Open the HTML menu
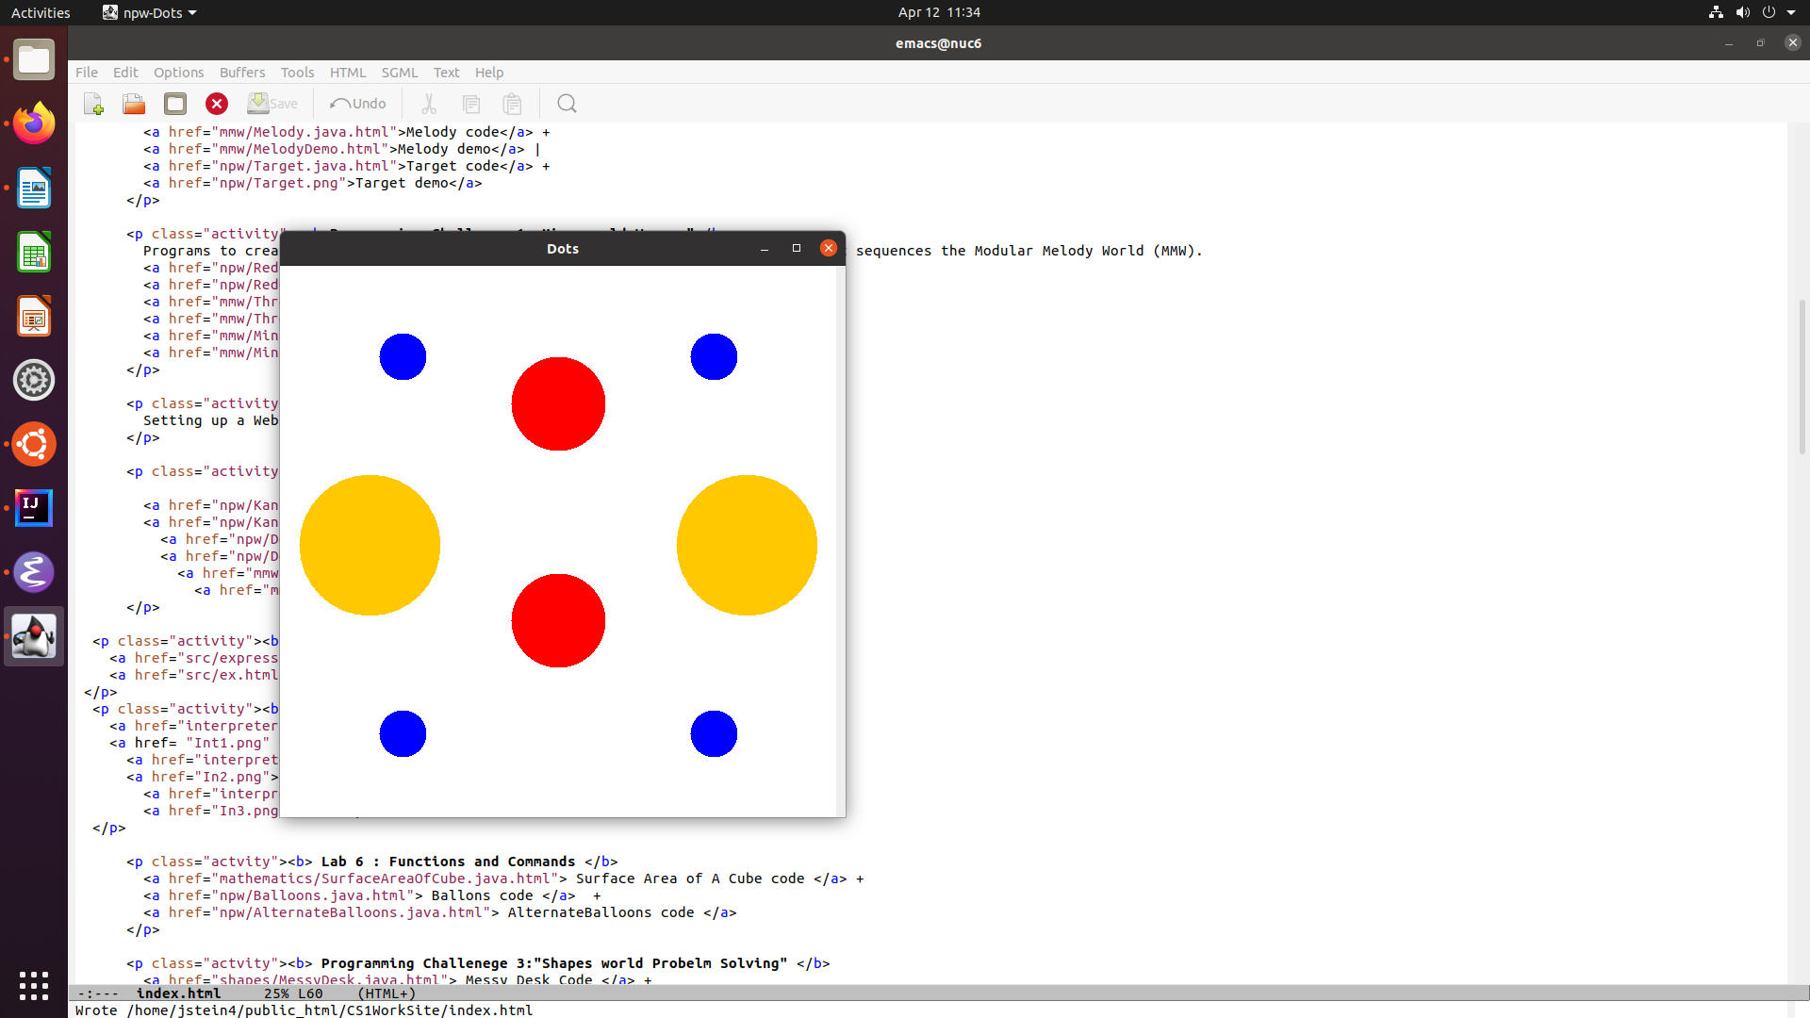This screenshot has width=1810, height=1018. [347, 73]
